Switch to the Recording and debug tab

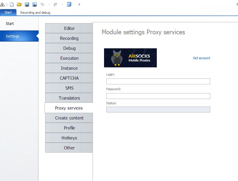coord(35,13)
